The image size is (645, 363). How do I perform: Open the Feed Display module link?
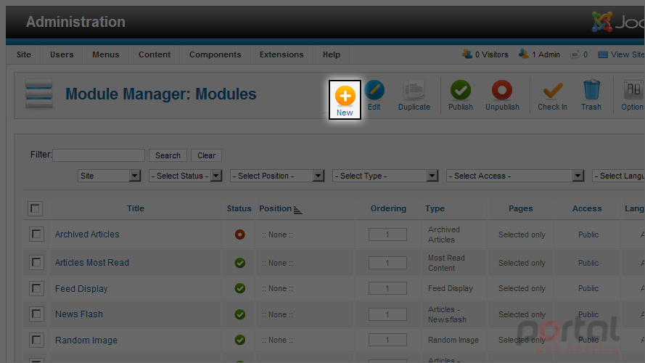point(81,288)
